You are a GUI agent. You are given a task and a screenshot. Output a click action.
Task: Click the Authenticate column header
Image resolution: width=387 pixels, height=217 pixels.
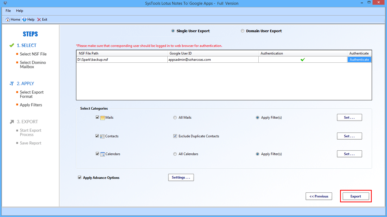click(x=359, y=53)
